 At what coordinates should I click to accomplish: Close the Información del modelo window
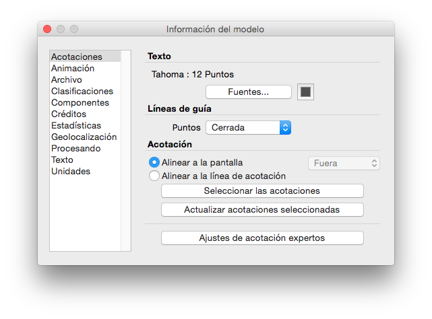click(x=47, y=29)
